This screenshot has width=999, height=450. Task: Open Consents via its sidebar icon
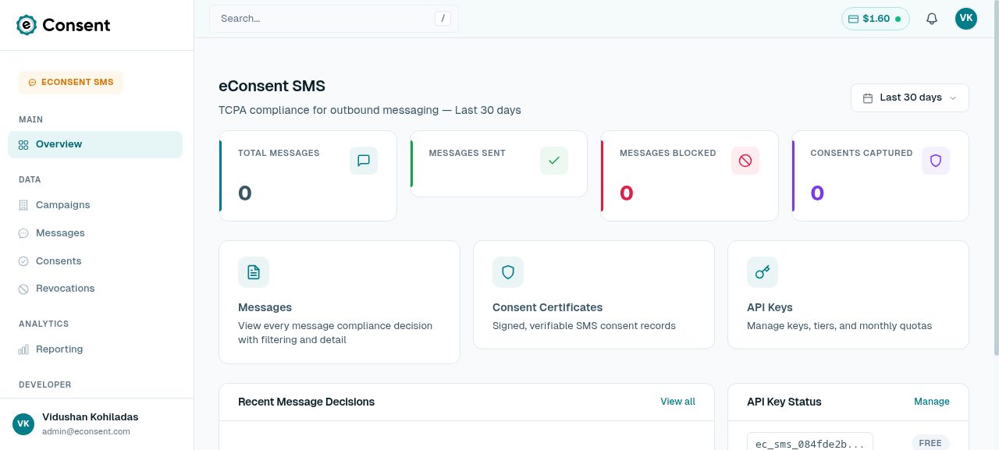(x=23, y=260)
